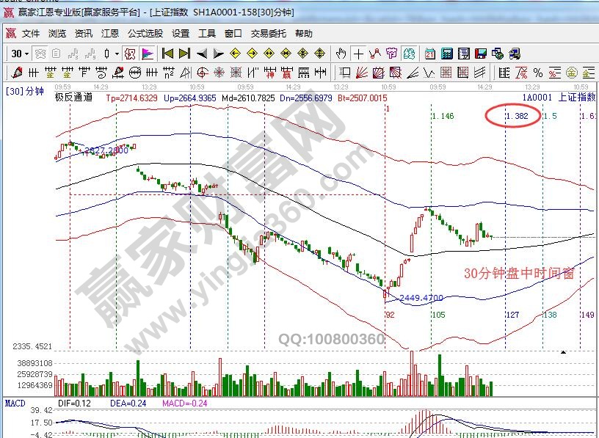Jump to last bar with skip-end arrow
Viewport: 599px width, 438px height.
pyautogui.click(x=184, y=54)
